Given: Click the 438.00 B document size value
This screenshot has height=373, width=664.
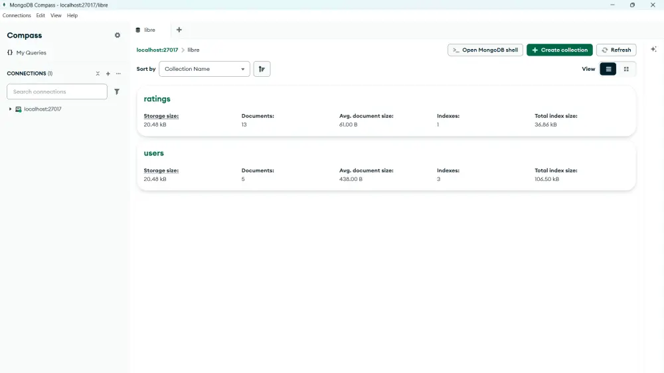Looking at the screenshot, I should [351, 179].
